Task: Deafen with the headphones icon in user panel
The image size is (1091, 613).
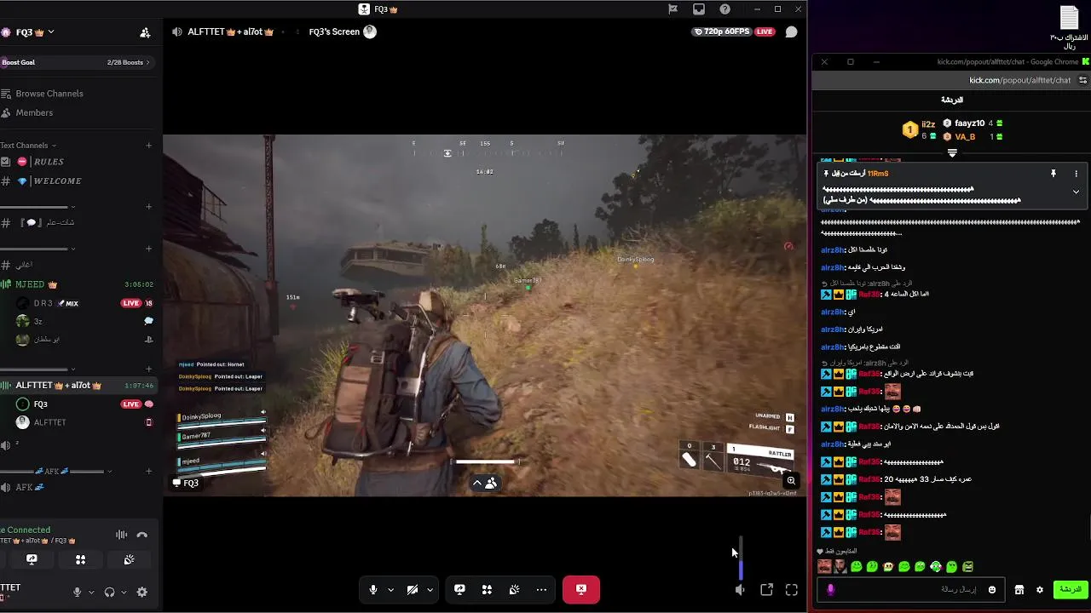Action: click(x=109, y=592)
